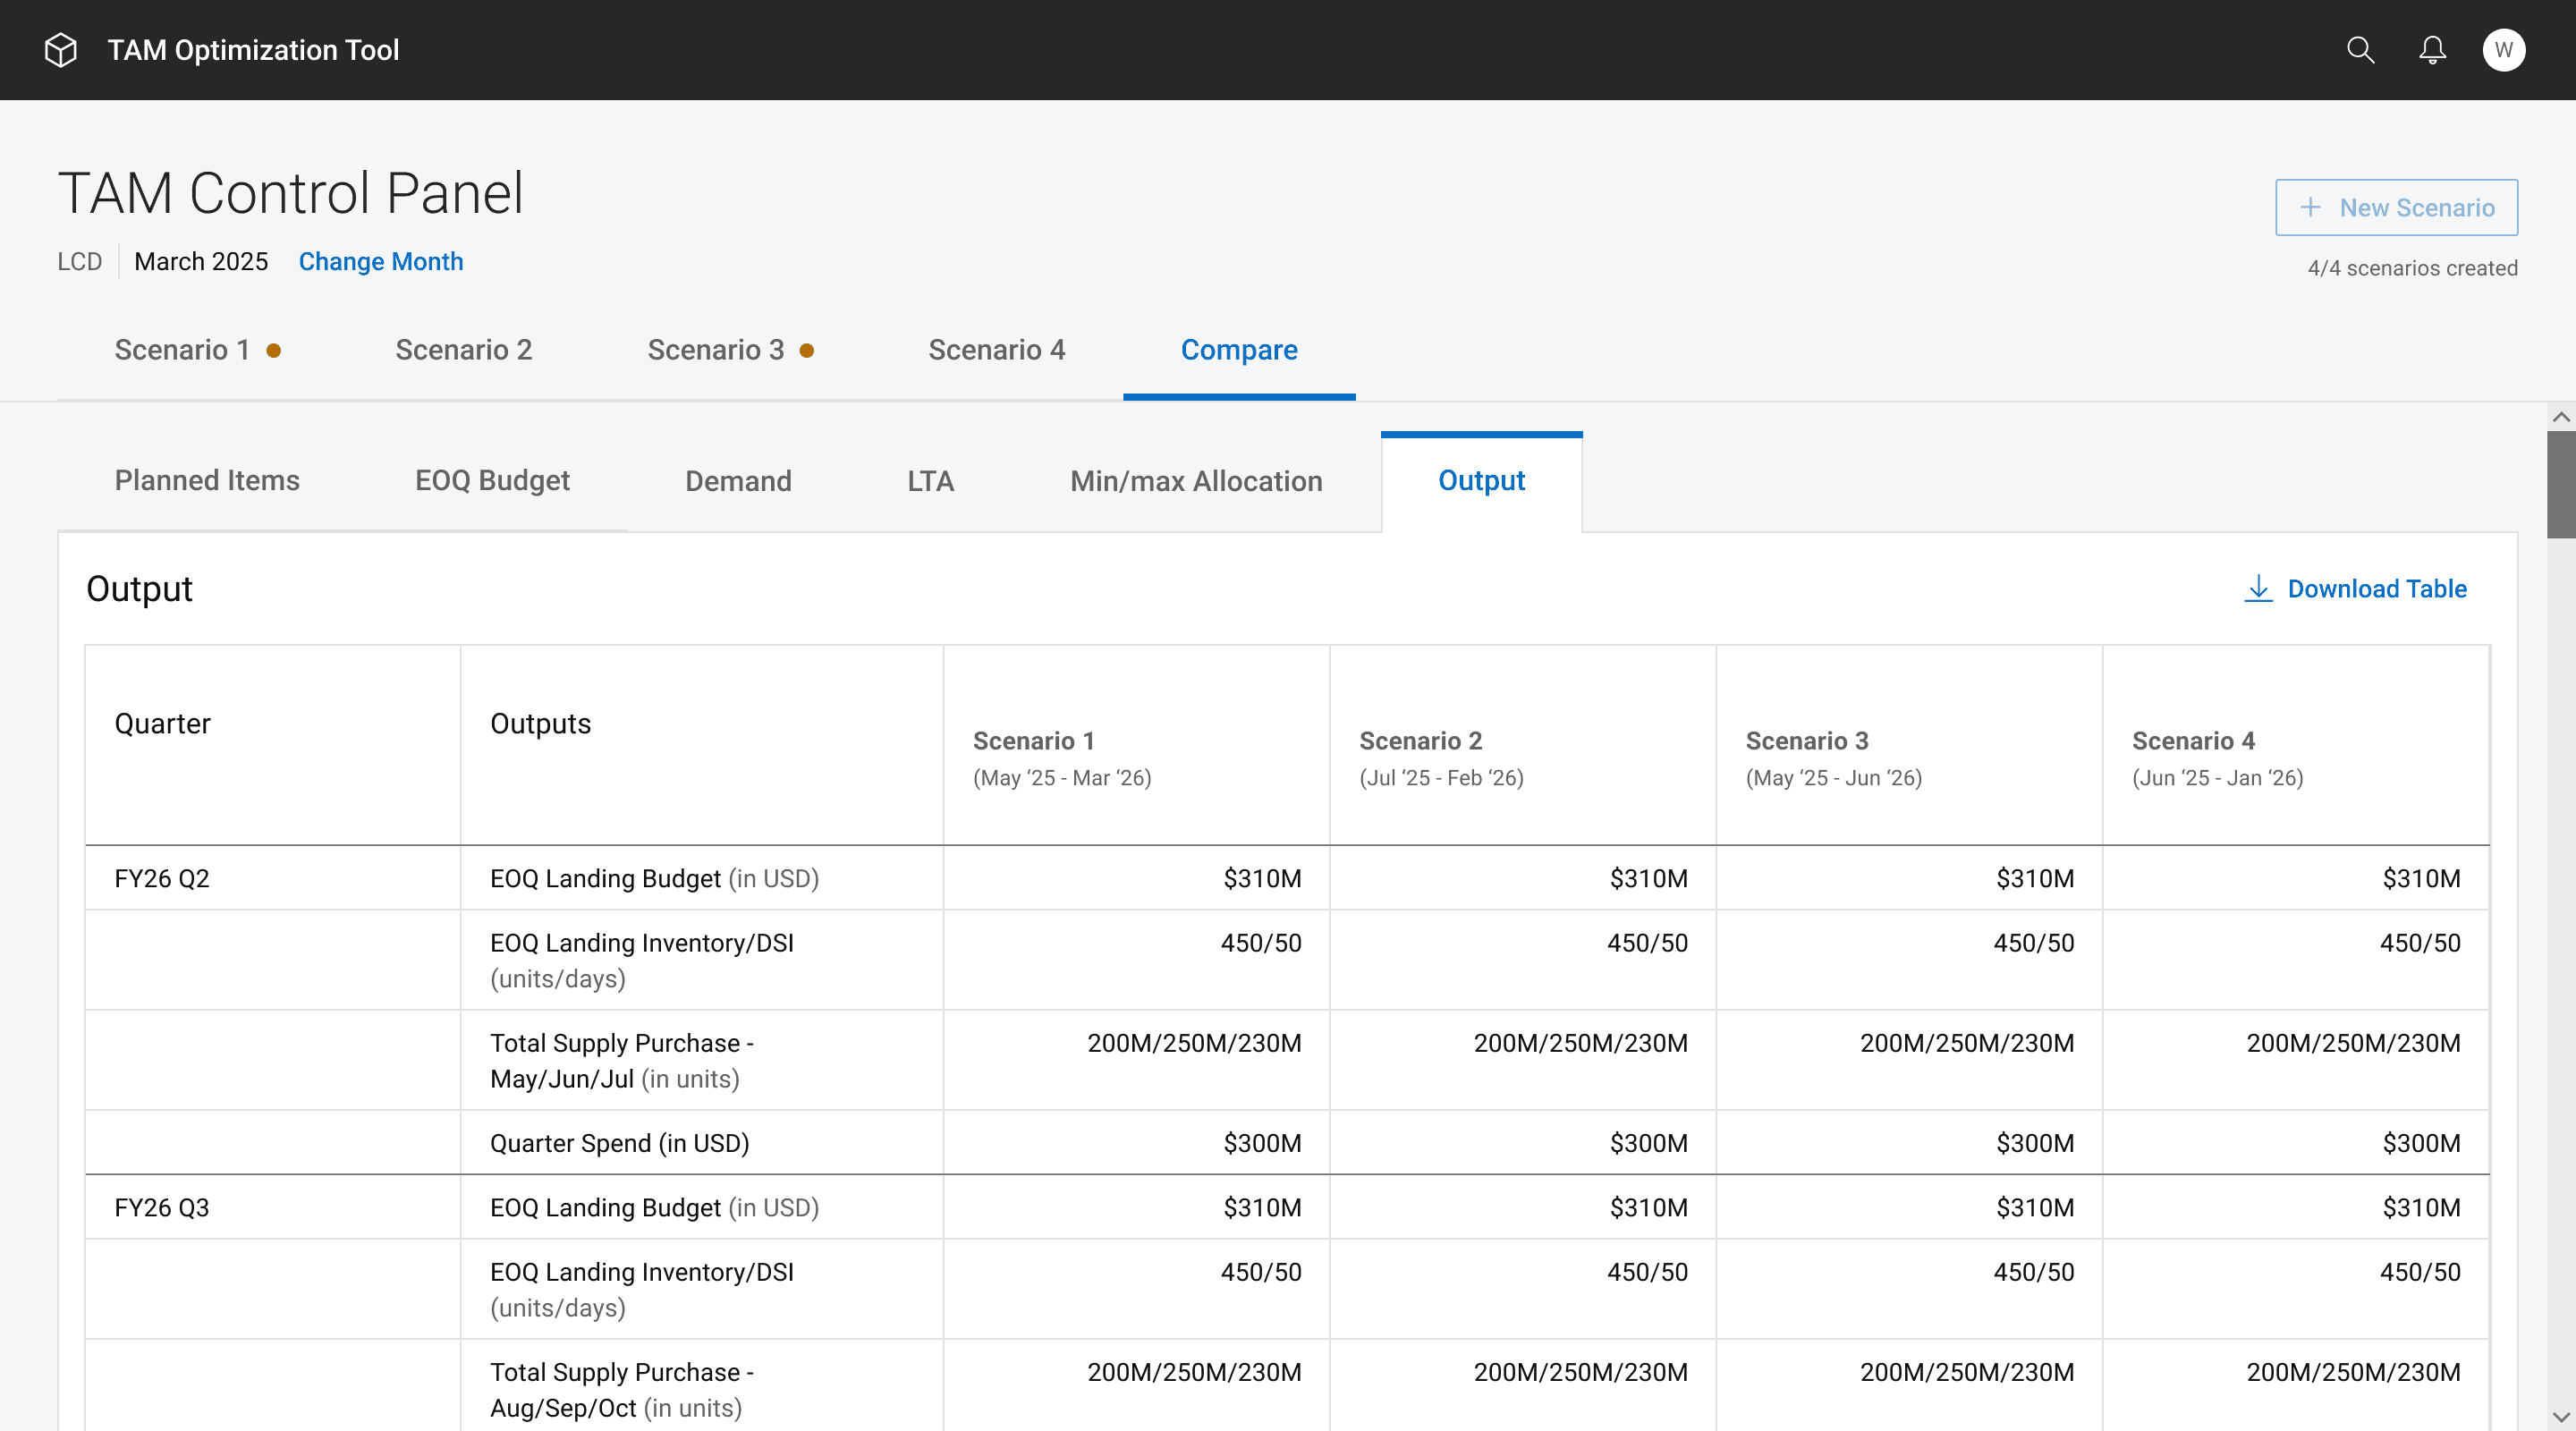Open the Min/max Allocation tab
This screenshot has width=2576, height=1431.
(1195, 481)
